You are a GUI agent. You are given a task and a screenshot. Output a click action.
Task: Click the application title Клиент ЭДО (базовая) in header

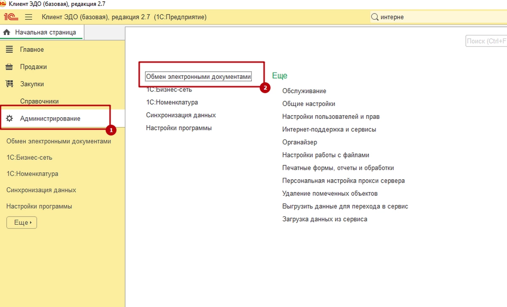[x=124, y=17]
